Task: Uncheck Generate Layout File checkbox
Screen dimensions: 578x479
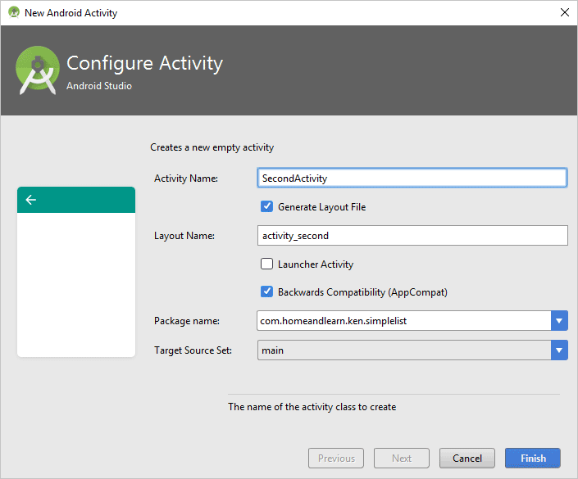Action: (266, 207)
